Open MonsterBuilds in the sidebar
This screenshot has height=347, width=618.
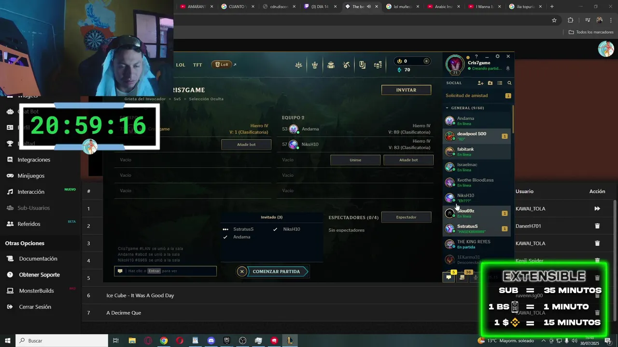click(37, 291)
